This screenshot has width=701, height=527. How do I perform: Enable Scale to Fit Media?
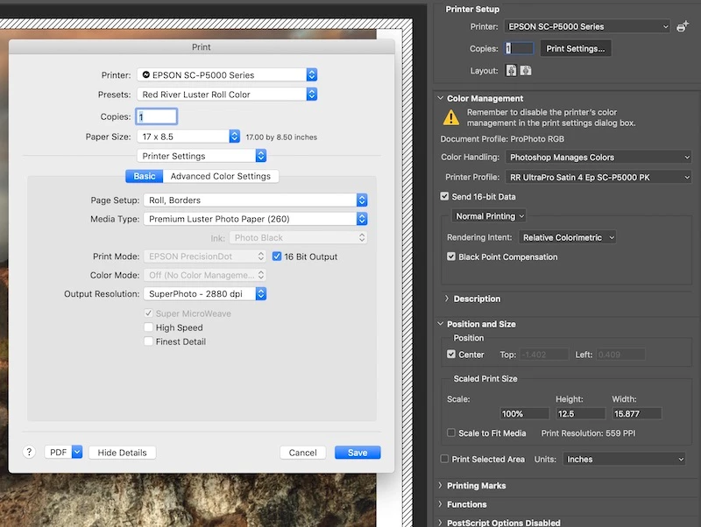pos(451,432)
